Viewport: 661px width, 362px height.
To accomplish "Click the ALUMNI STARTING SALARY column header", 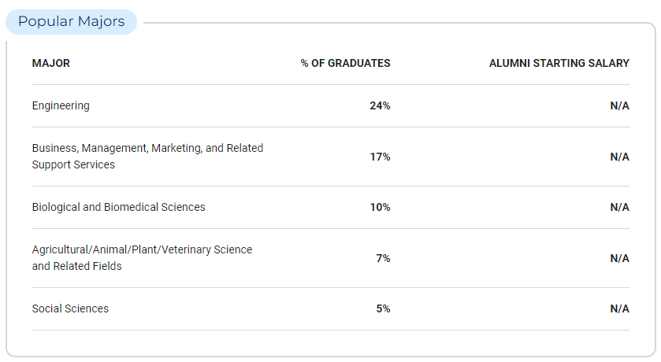I will pyautogui.click(x=559, y=63).
